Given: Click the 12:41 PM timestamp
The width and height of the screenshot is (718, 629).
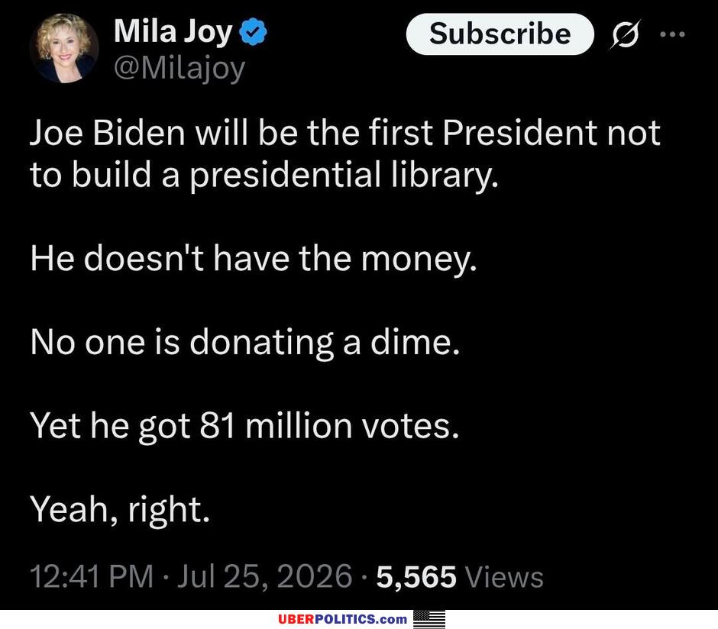Looking at the screenshot, I should click(92, 576).
